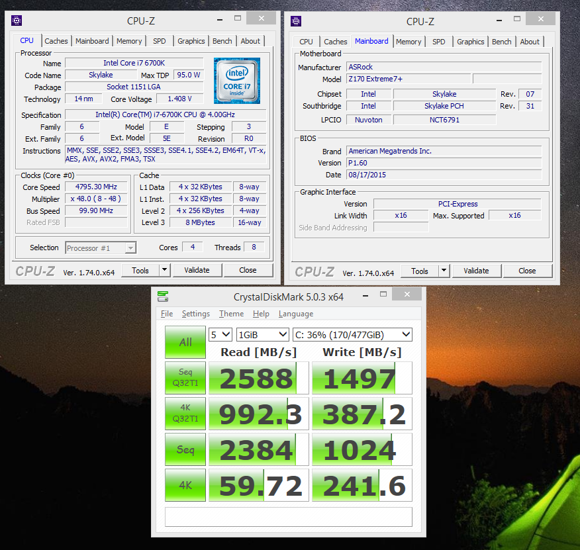Click the Seq Q32T1 read result 2588
The image size is (580, 550).
259,378
